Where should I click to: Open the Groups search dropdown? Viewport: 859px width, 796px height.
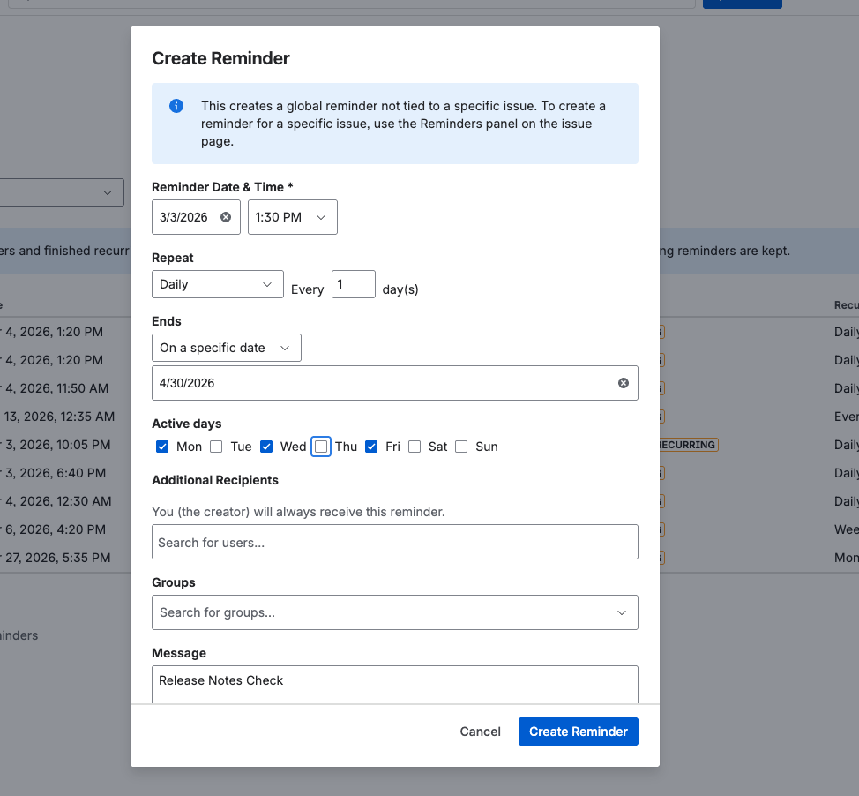pos(394,612)
